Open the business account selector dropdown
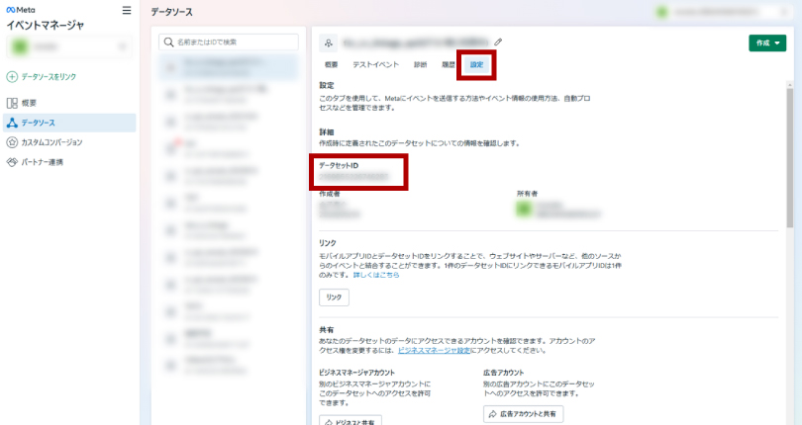 [69, 47]
